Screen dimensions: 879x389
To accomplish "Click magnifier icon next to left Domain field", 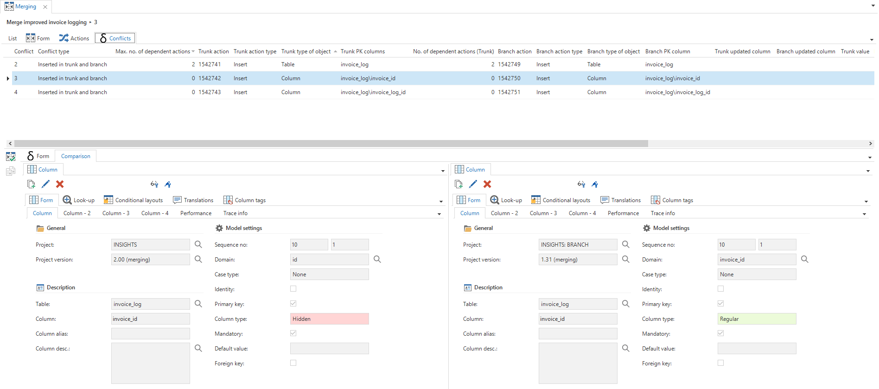I will (x=377, y=259).
